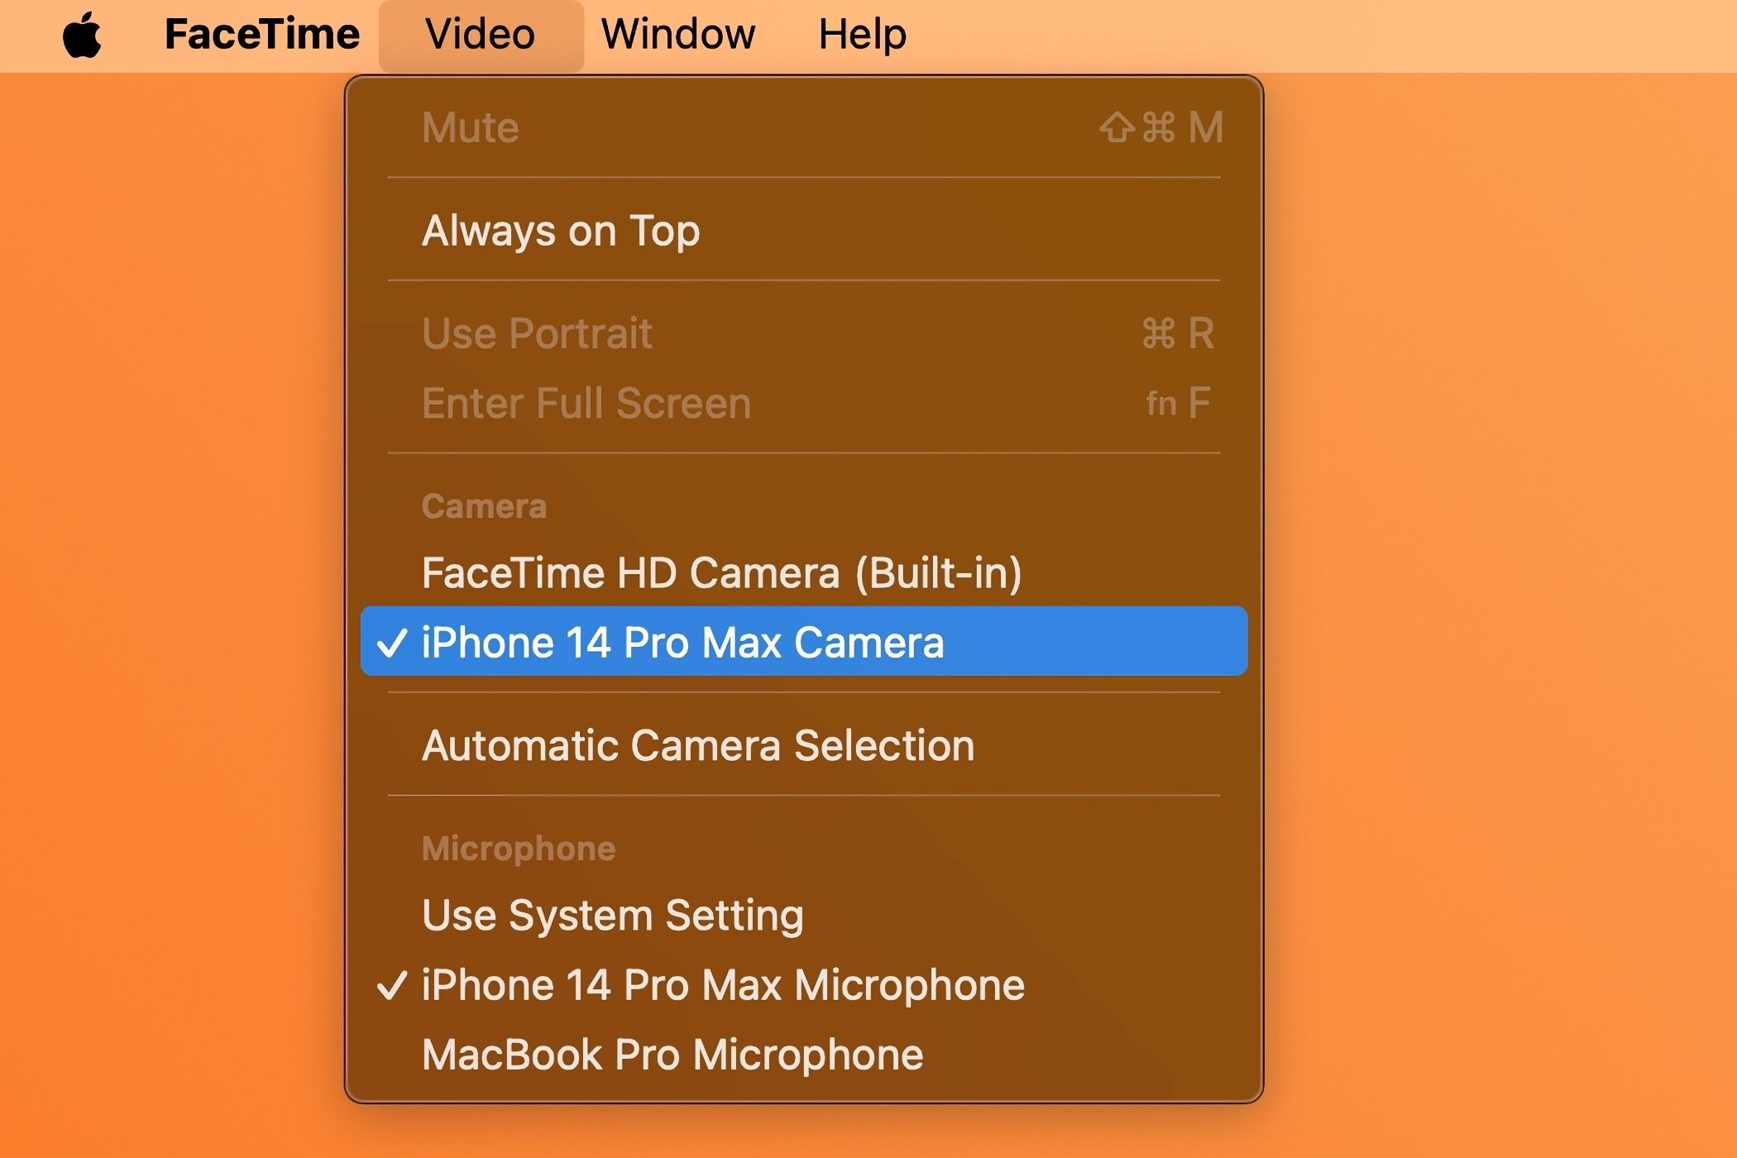Close the open Video menu

pos(481,35)
